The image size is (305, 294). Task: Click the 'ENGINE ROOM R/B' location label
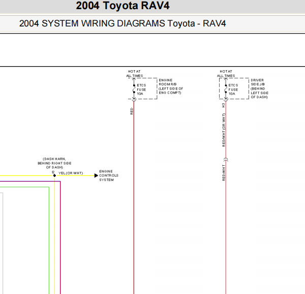(x=171, y=86)
